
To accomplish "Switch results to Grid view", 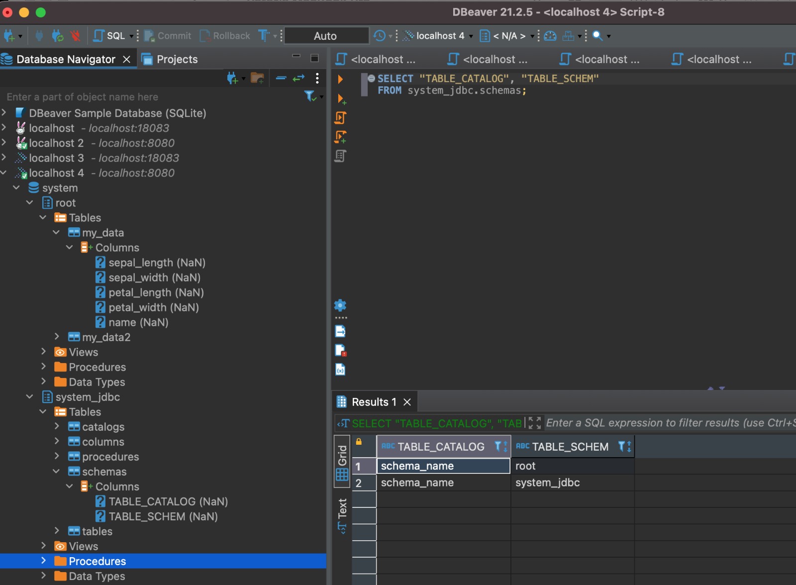I will 342,462.
